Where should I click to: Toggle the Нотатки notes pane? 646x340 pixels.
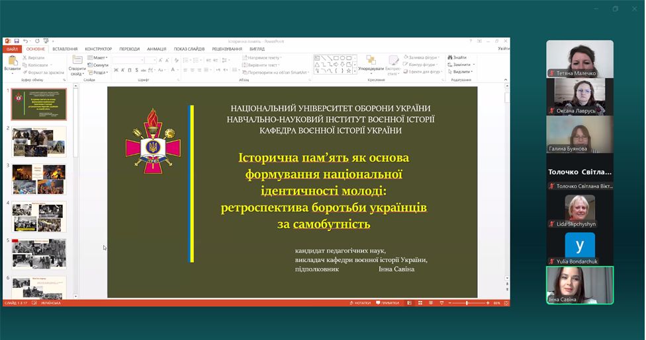click(360, 303)
